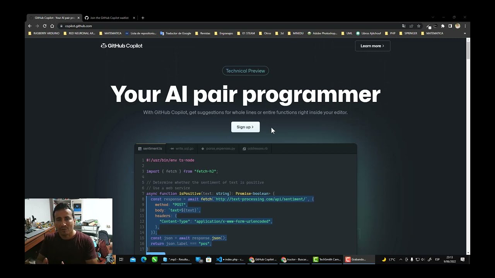
Task: Open the translate page icon in address bar
Action: (404, 26)
